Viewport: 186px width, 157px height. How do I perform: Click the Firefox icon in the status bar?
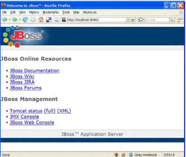[x=116, y=154]
